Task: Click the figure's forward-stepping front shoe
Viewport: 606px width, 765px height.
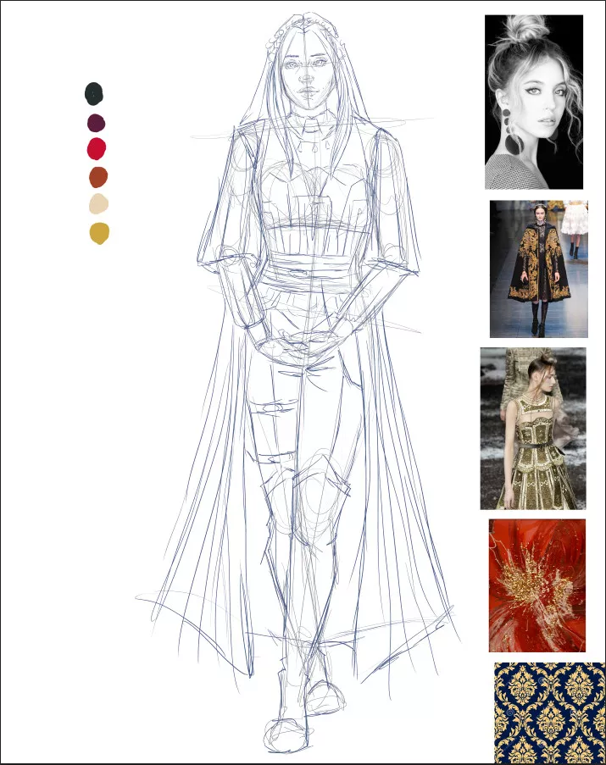Action: [x=285, y=734]
